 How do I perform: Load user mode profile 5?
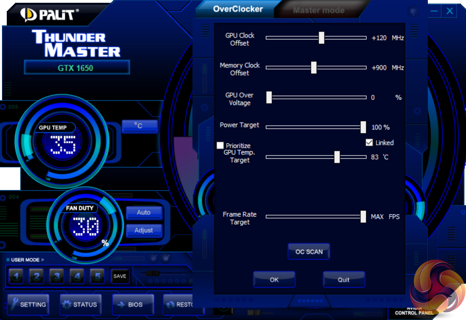tap(97, 276)
